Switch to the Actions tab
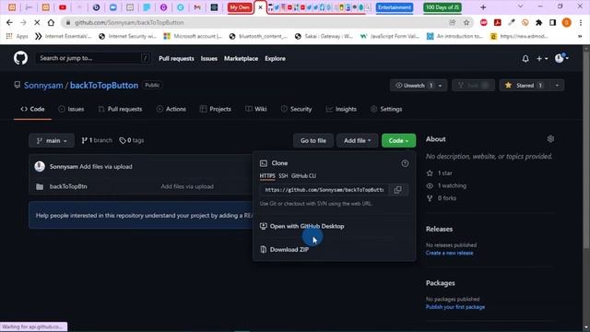The height and width of the screenshot is (332, 590). point(171,109)
